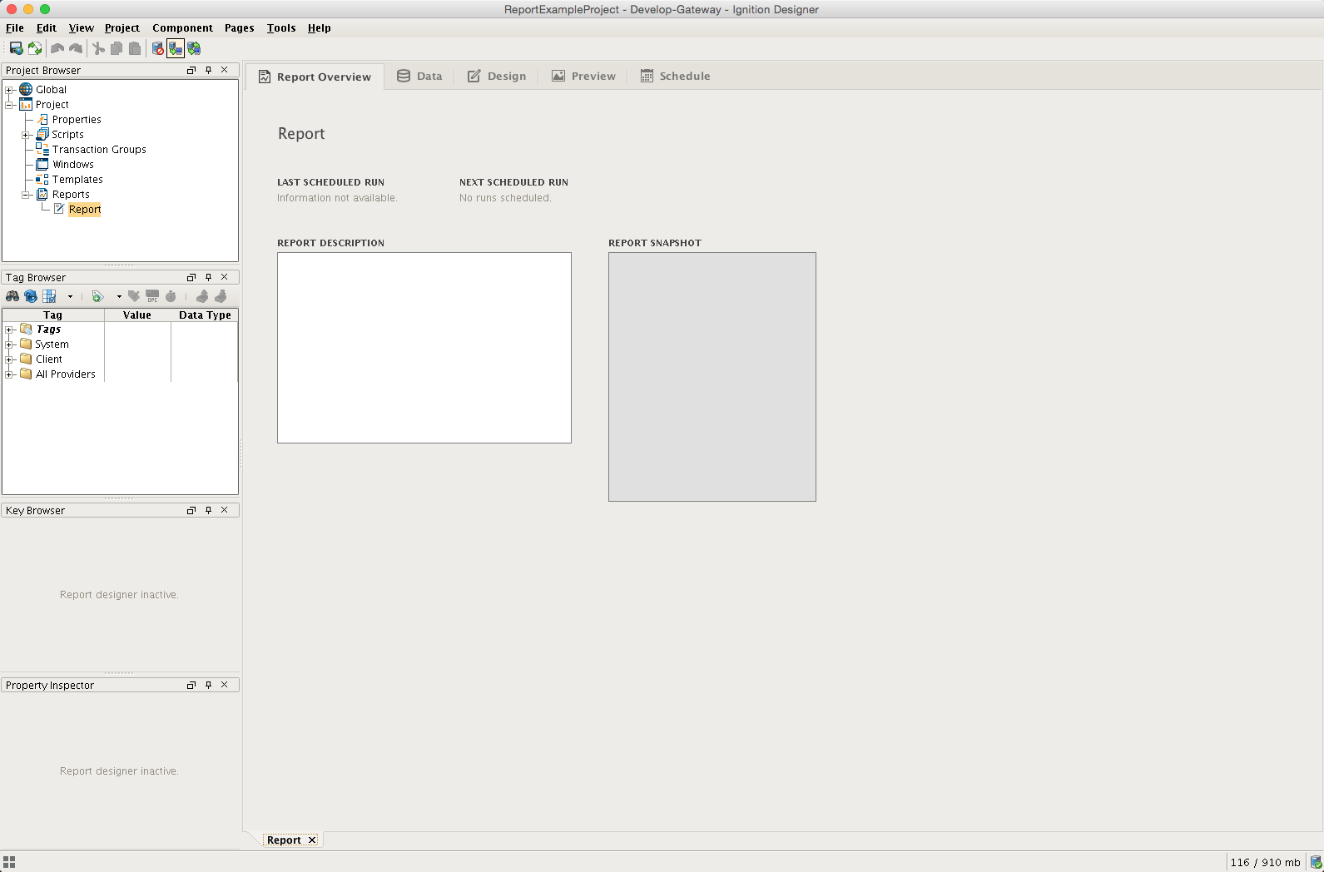Enable Comm Read/Write mode
The height and width of the screenshot is (872, 1324).
[194, 48]
